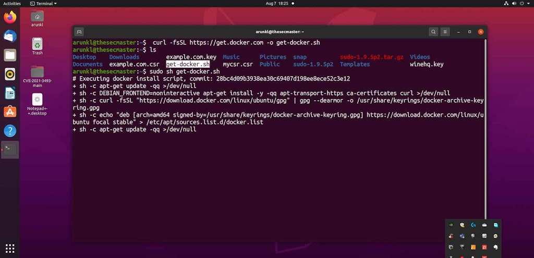Open the CVE-2021-3493-main folder on desktop
Screen dimensions: 534x258
[37, 77]
